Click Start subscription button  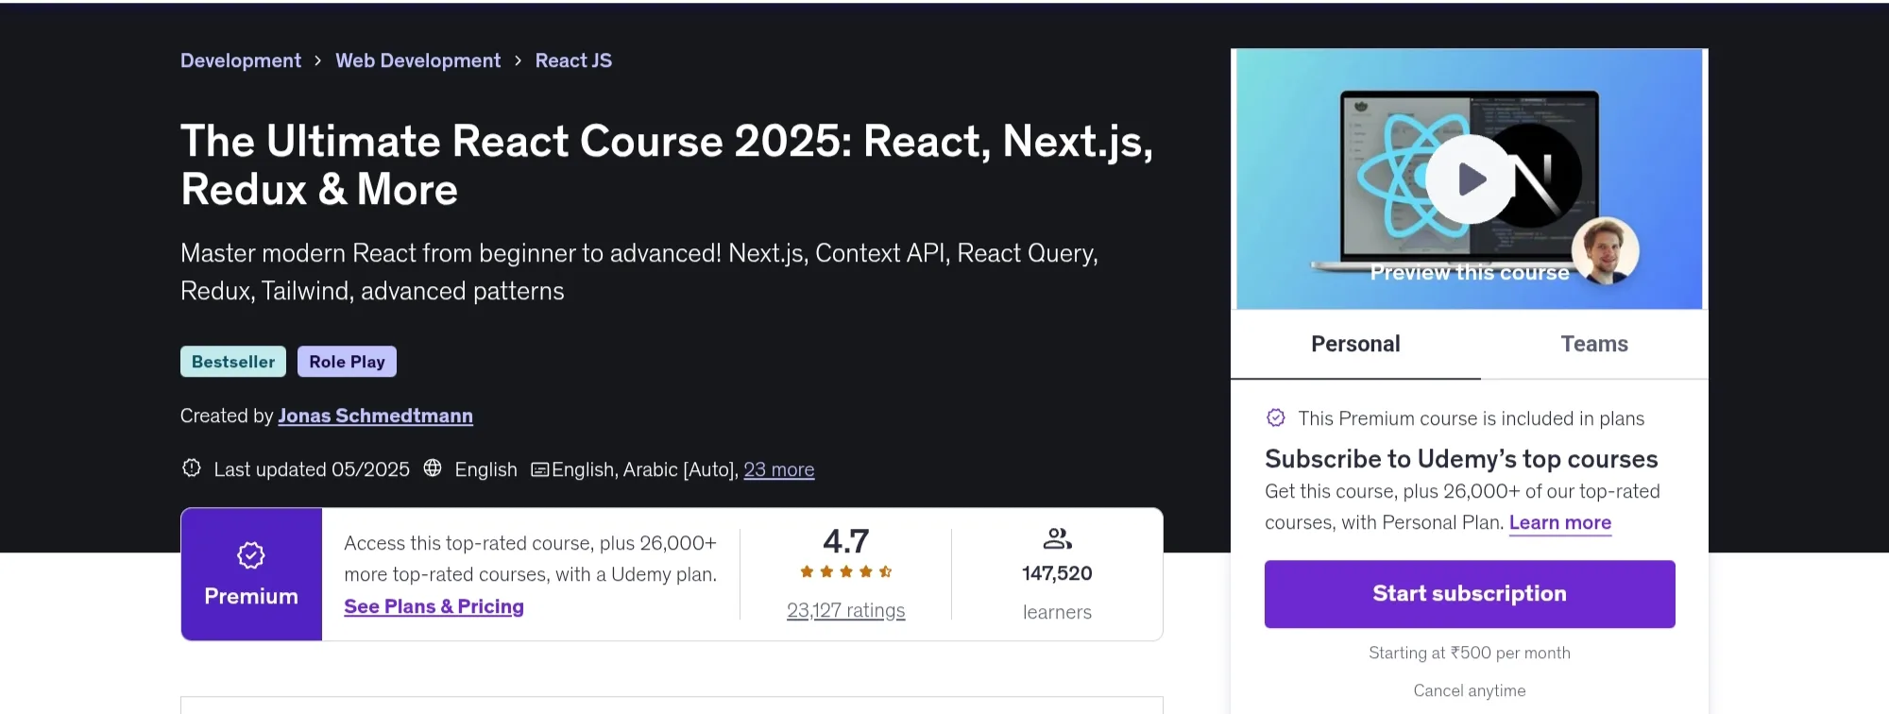1470,594
